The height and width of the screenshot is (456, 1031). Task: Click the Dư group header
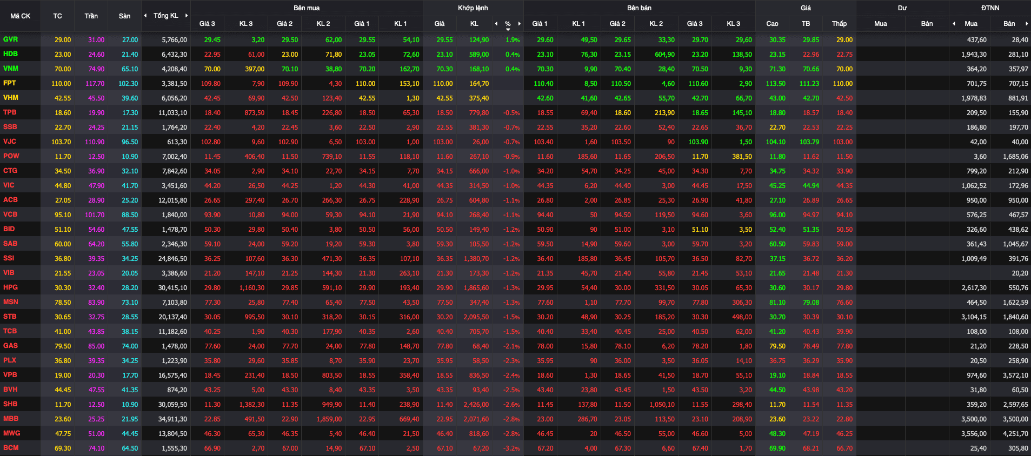902,8
